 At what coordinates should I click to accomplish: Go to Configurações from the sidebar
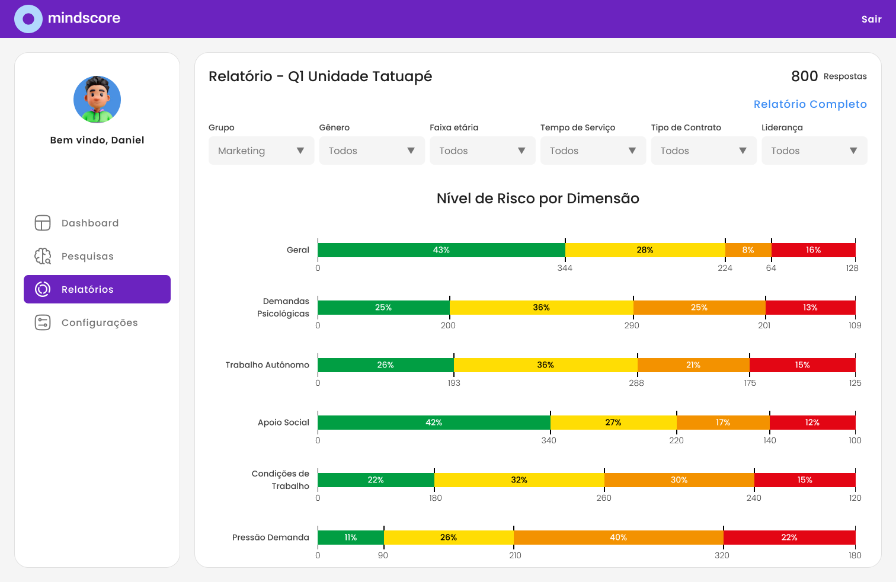pyautogui.click(x=99, y=322)
